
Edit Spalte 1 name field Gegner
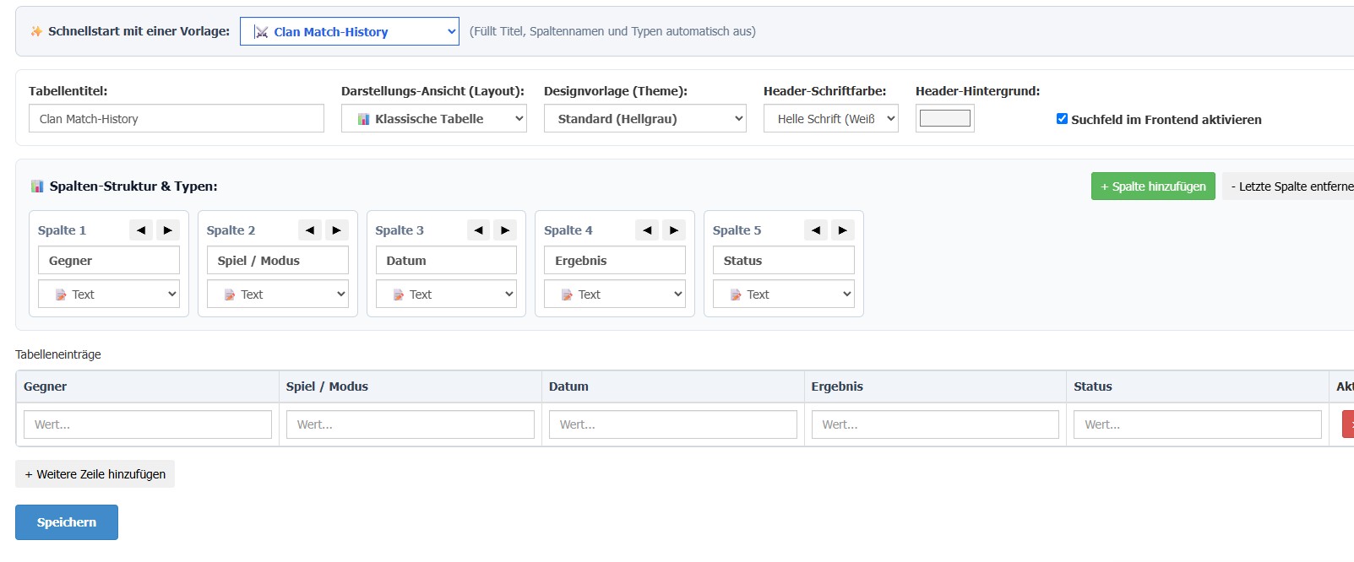[x=109, y=260]
